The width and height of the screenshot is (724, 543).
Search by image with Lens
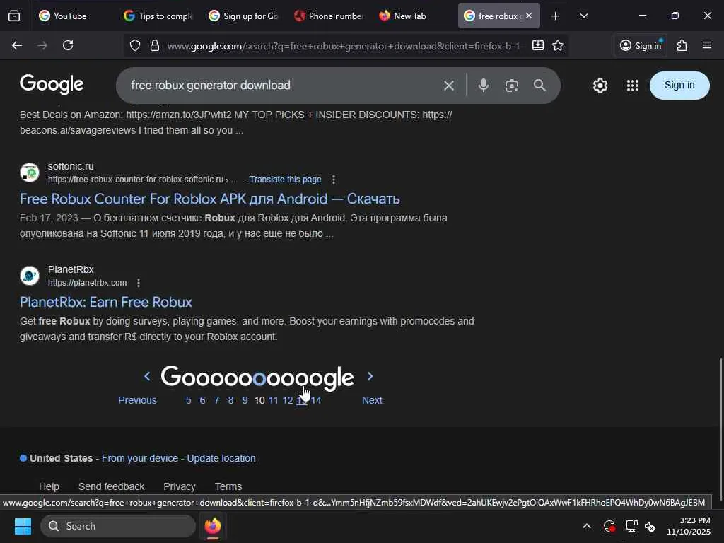(x=512, y=86)
